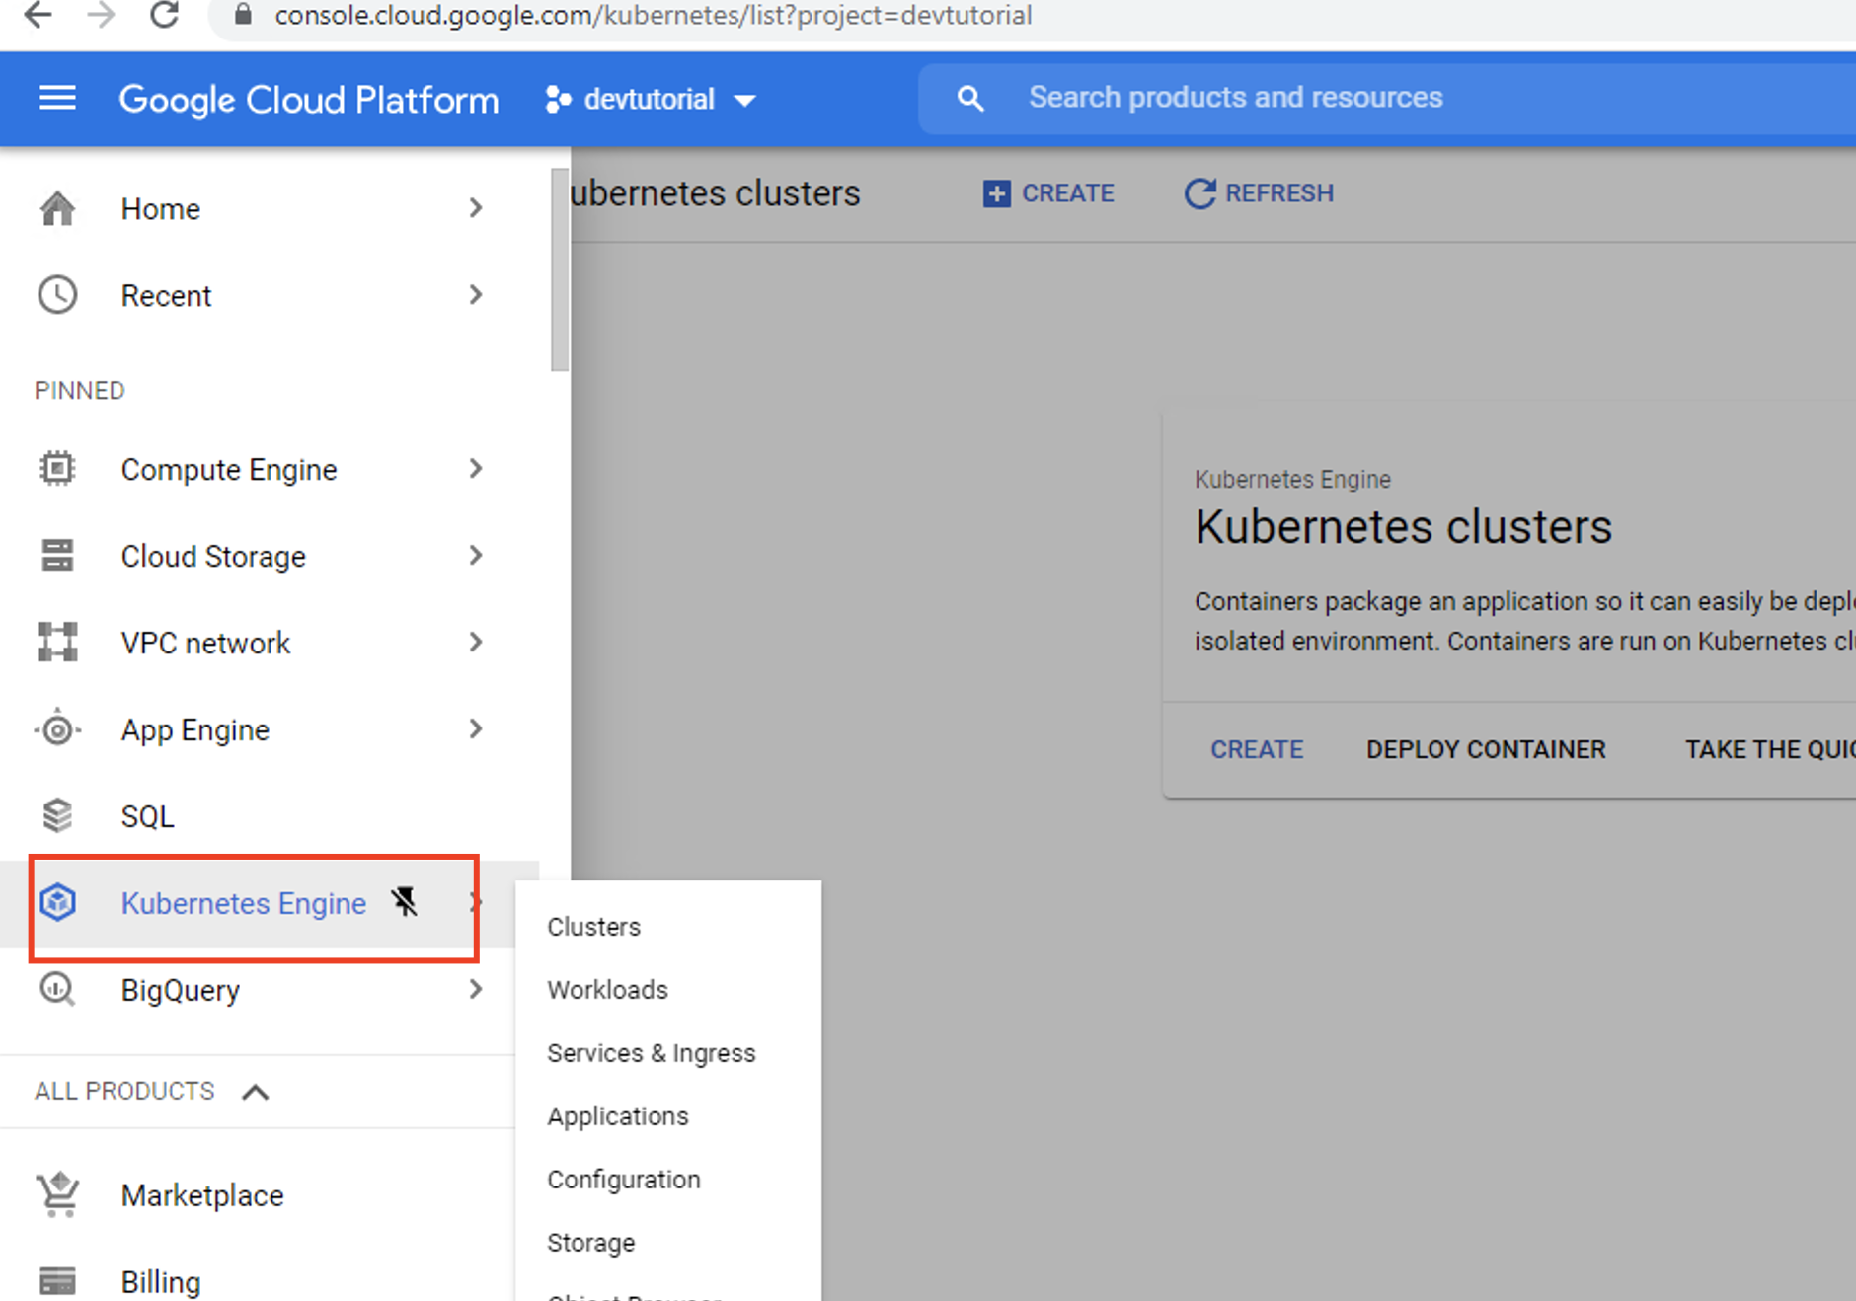This screenshot has width=1856, height=1301.
Task: Open Kubernetes Engine label in the sidebar
Action: point(243,903)
